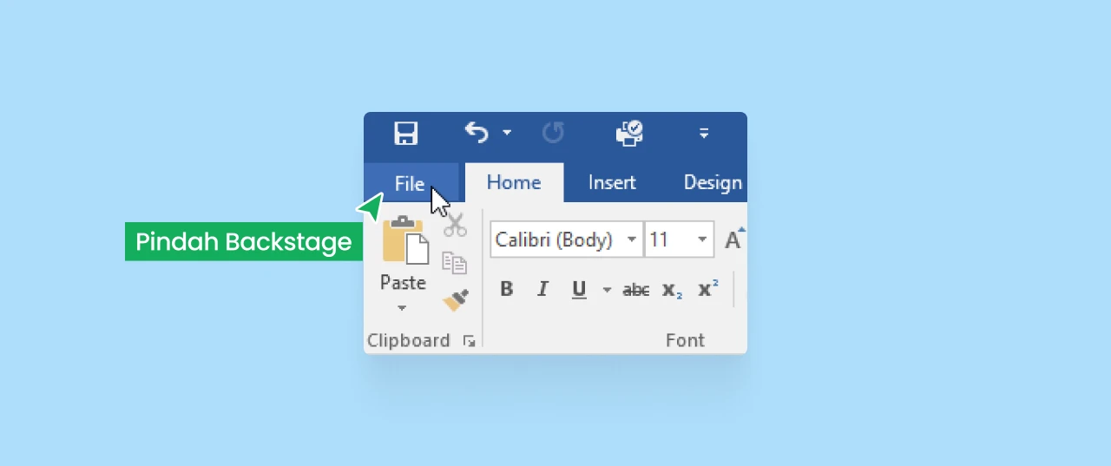The height and width of the screenshot is (466, 1111).
Task: Toggle Strikethrough formatting
Action: coord(636,290)
